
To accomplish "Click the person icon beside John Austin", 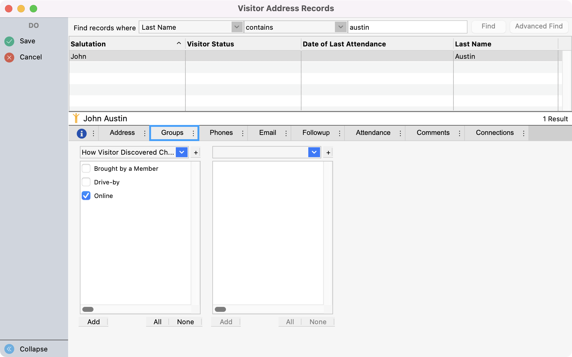I will (76, 118).
